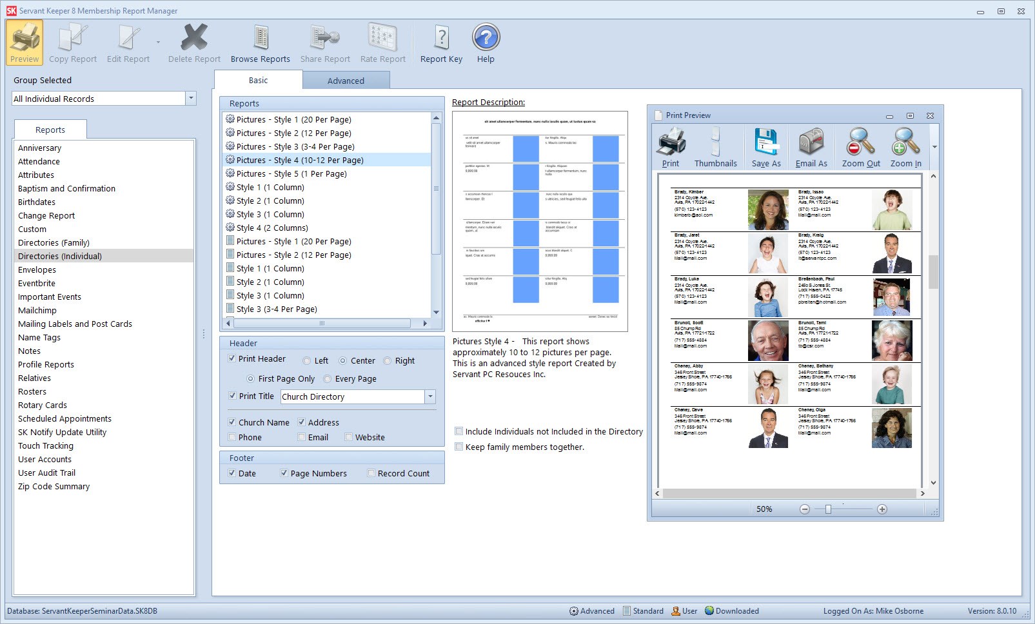
Task: Switch to the Advanced tab
Action: (346, 80)
